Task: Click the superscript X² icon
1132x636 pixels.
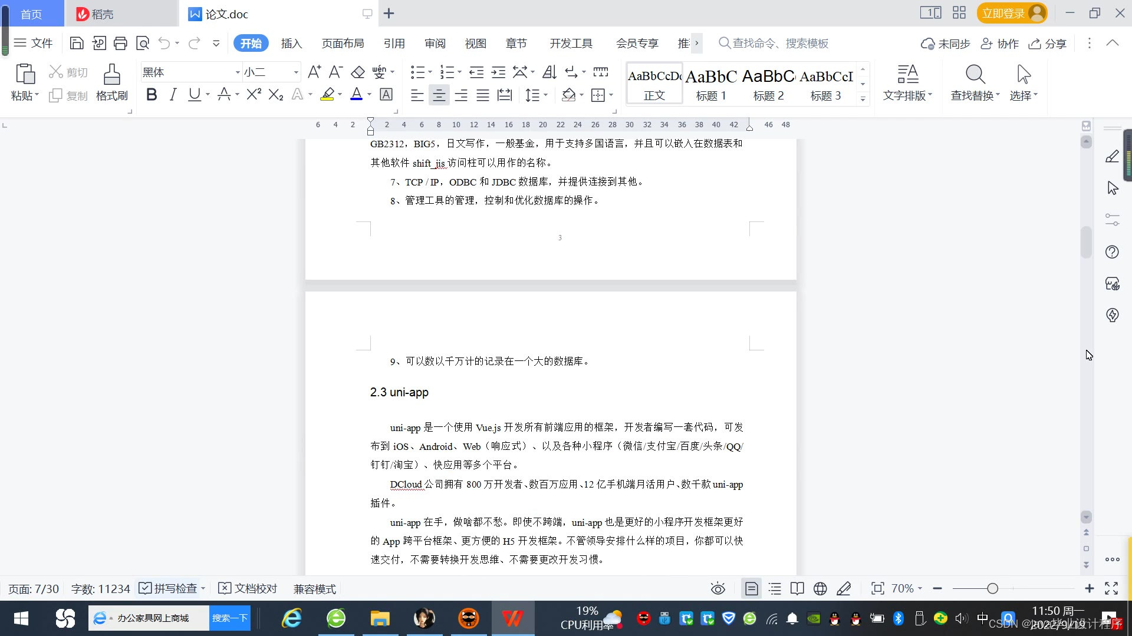Action: click(254, 95)
